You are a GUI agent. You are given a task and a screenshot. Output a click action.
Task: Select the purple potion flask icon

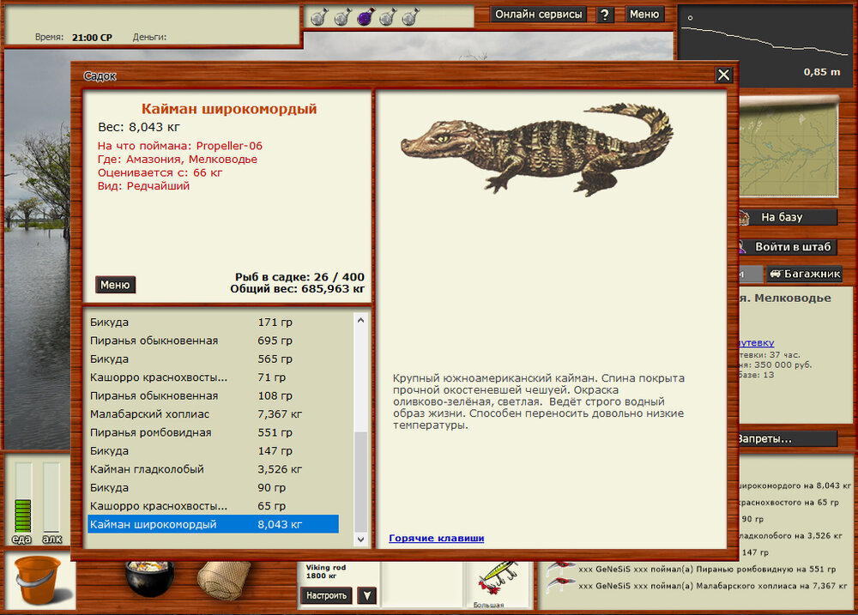[364, 17]
